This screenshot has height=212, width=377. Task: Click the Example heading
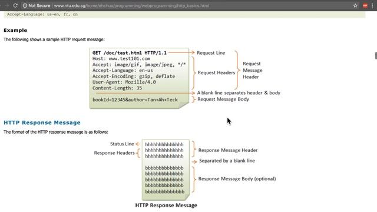point(15,30)
